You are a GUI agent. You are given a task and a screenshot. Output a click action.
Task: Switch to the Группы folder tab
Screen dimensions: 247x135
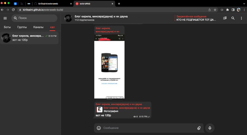coord(22,27)
